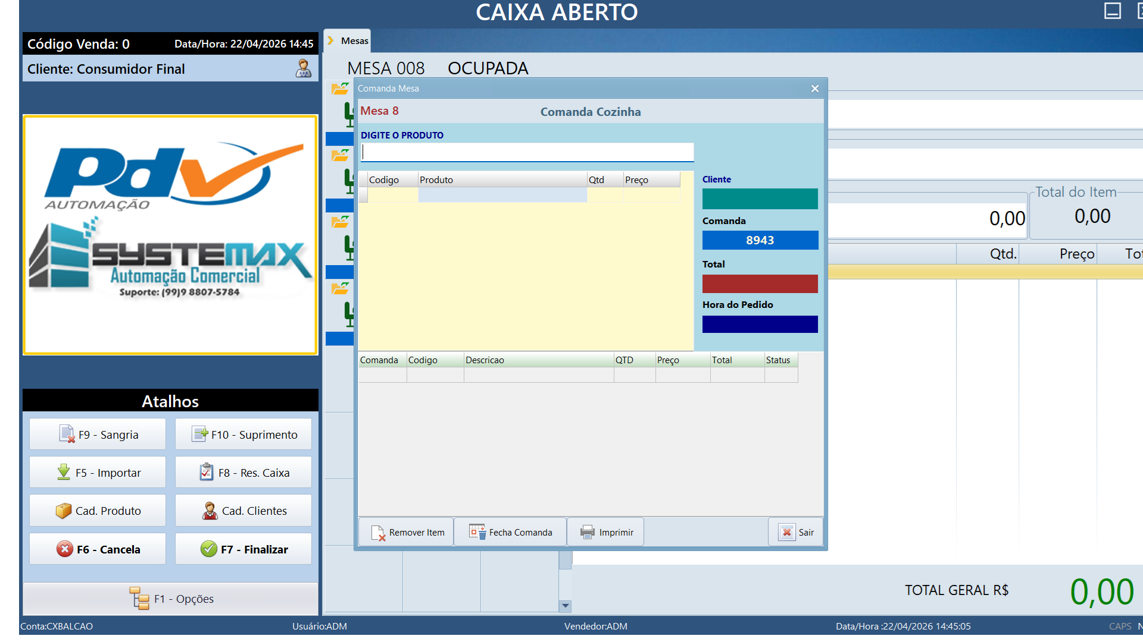Close the Comanda Mesa dialog
Image resolution: width=1143 pixels, height=642 pixels.
click(815, 89)
